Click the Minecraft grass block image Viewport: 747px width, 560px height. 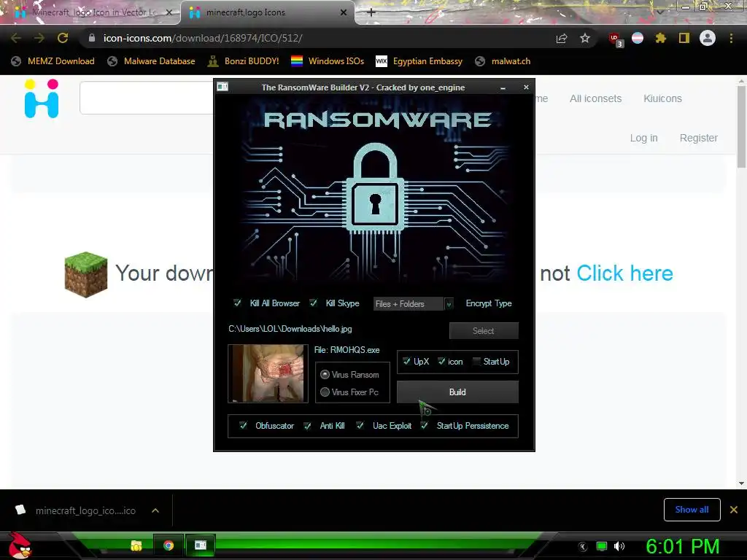(86, 275)
